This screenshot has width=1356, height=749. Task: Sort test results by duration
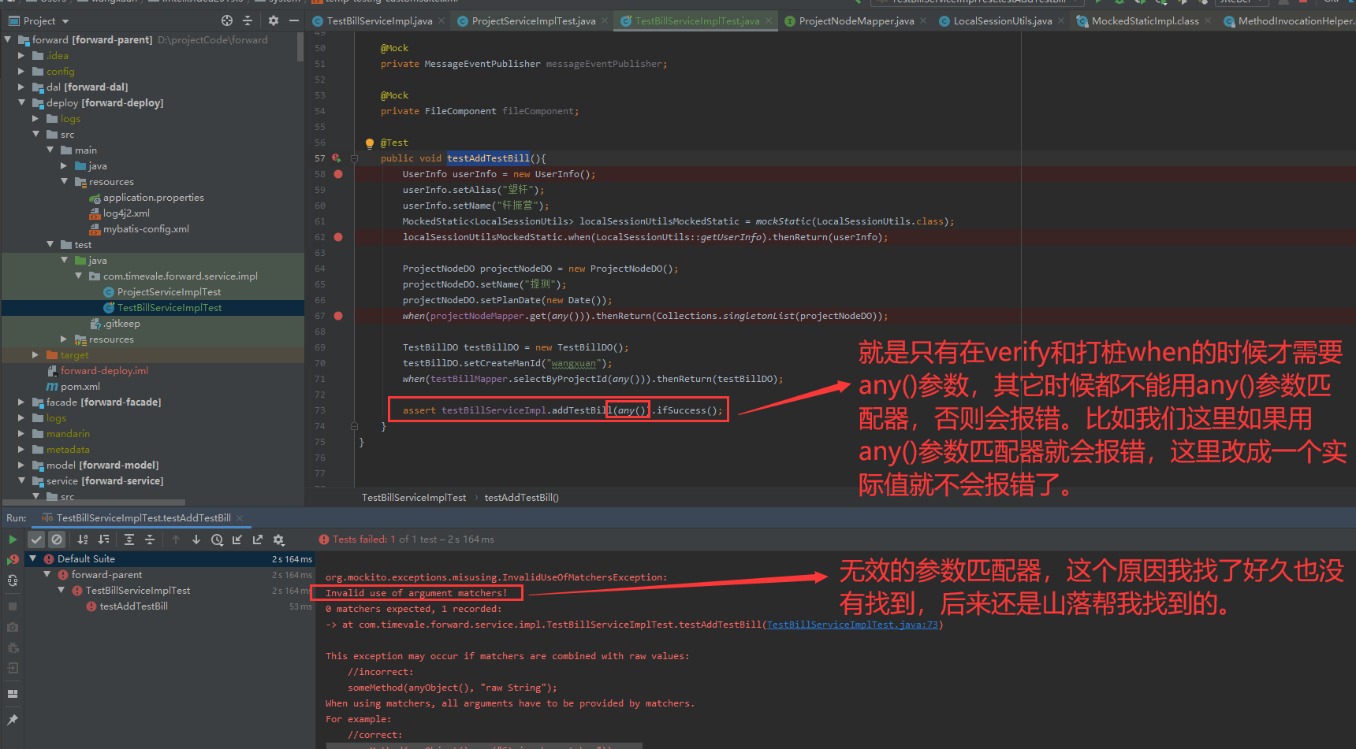(x=103, y=540)
